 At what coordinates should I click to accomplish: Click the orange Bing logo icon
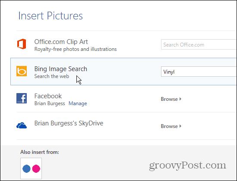coord(22,71)
